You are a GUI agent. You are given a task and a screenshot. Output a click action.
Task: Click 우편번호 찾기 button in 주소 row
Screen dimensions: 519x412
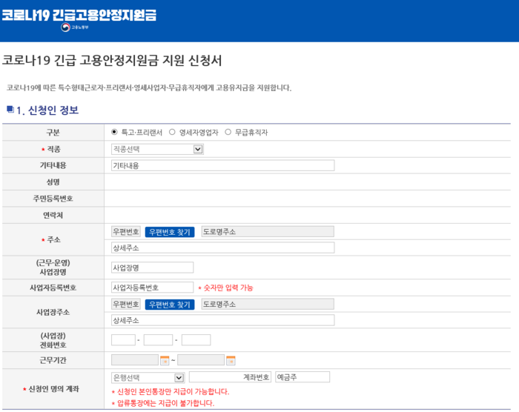170,232
